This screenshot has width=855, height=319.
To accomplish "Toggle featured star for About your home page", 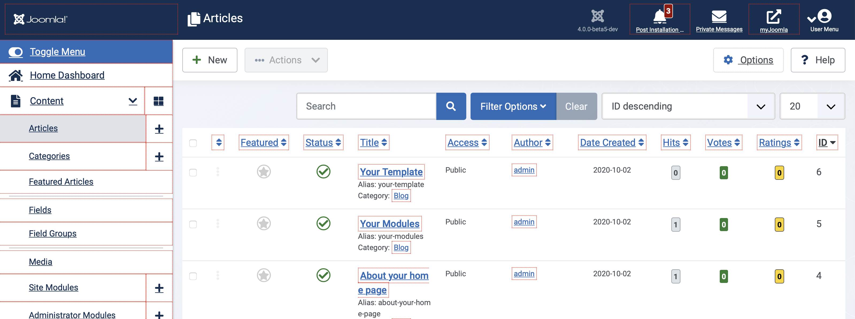I will click(x=264, y=275).
